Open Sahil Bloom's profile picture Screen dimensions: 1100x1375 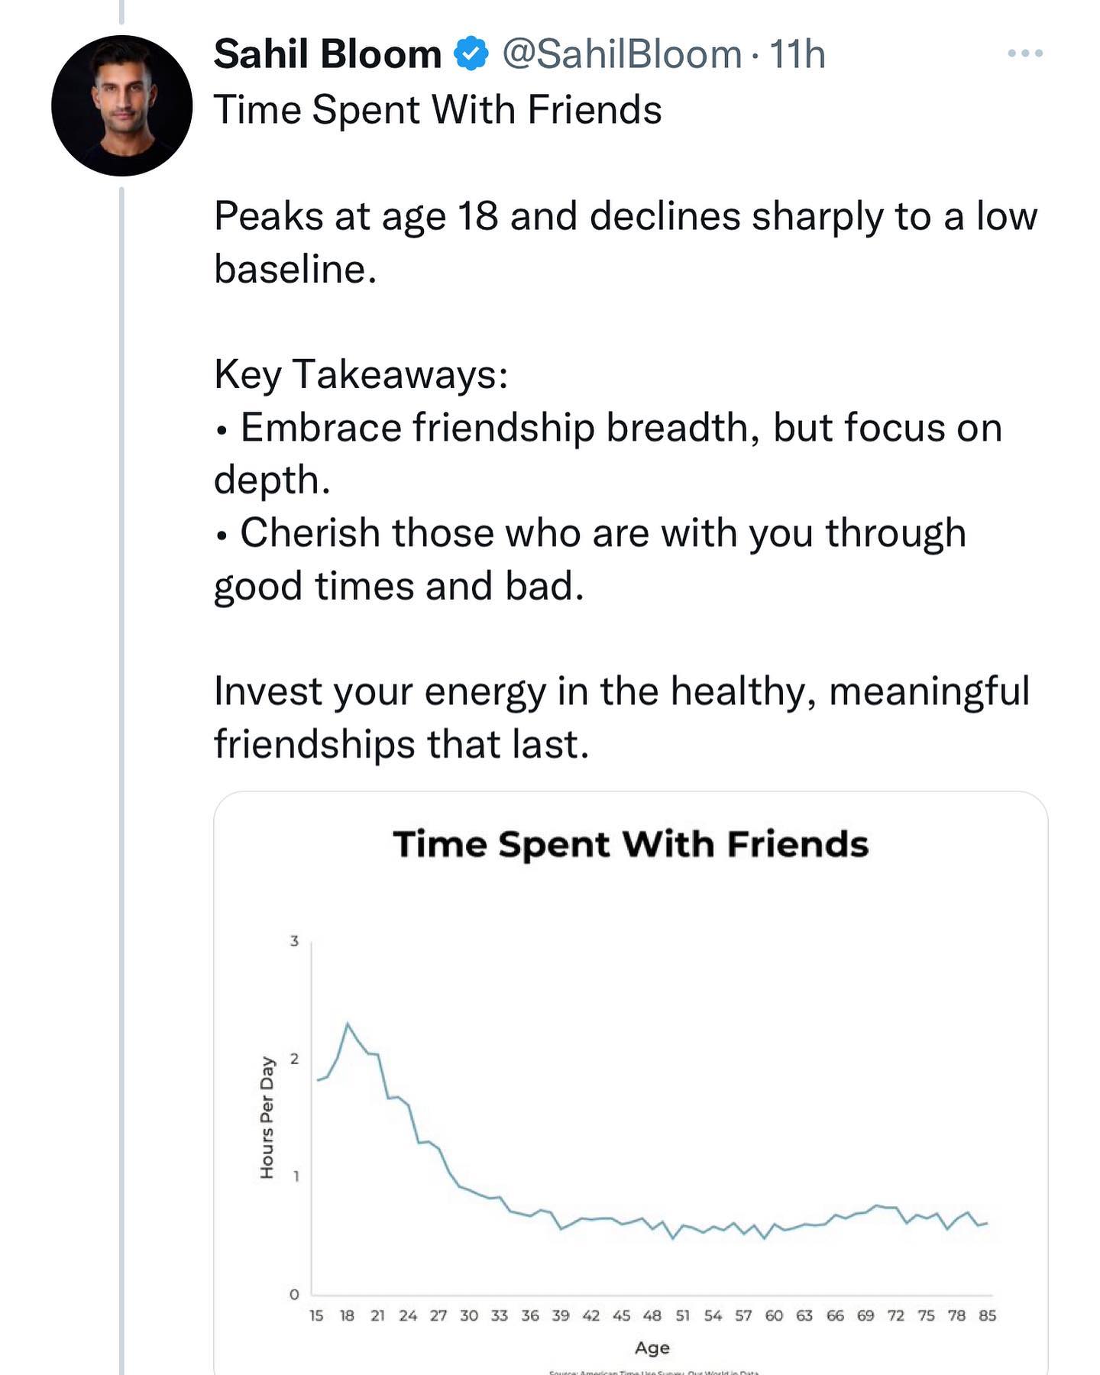click(121, 105)
